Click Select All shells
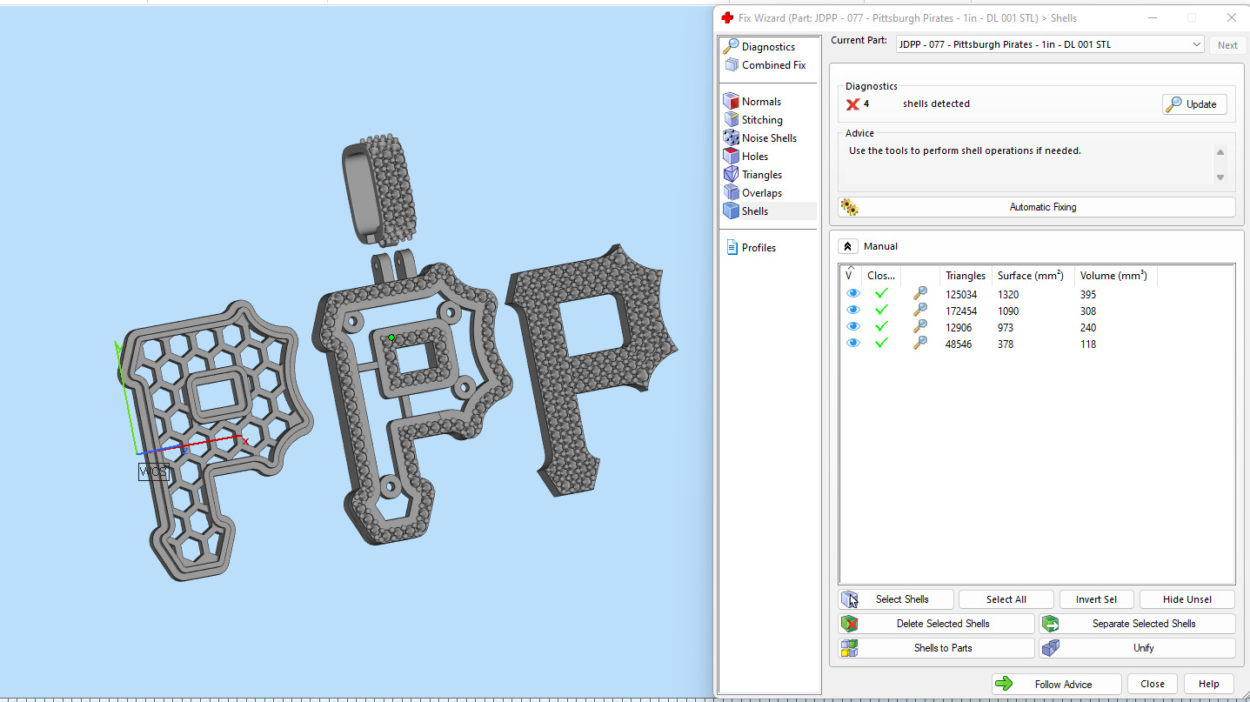This screenshot has width=1250, height=702. (1006, 599)
